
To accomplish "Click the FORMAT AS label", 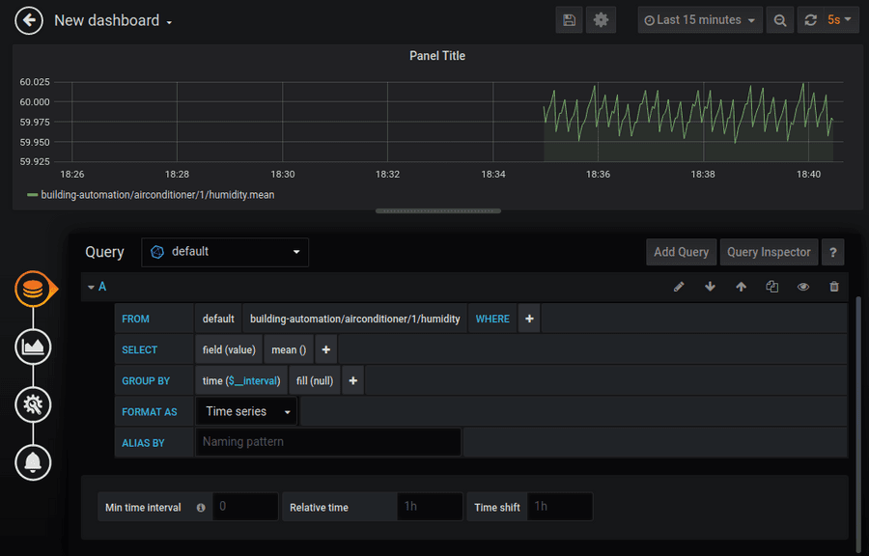I will pos(150,412).
